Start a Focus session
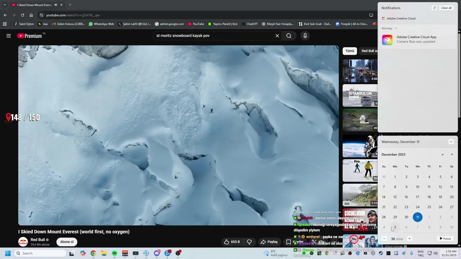461x259 pixels. click(x=446, y=238)
